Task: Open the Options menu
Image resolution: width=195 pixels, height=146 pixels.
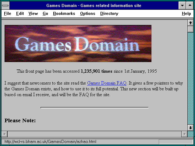Action: click(88, 13)
